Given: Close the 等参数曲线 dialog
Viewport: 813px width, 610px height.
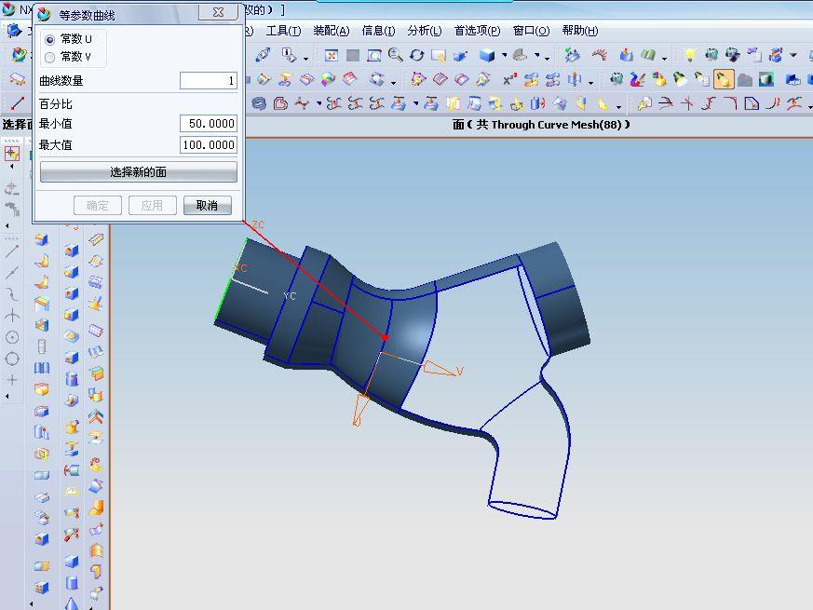Looking at the screenshot, I should (218, 12).
